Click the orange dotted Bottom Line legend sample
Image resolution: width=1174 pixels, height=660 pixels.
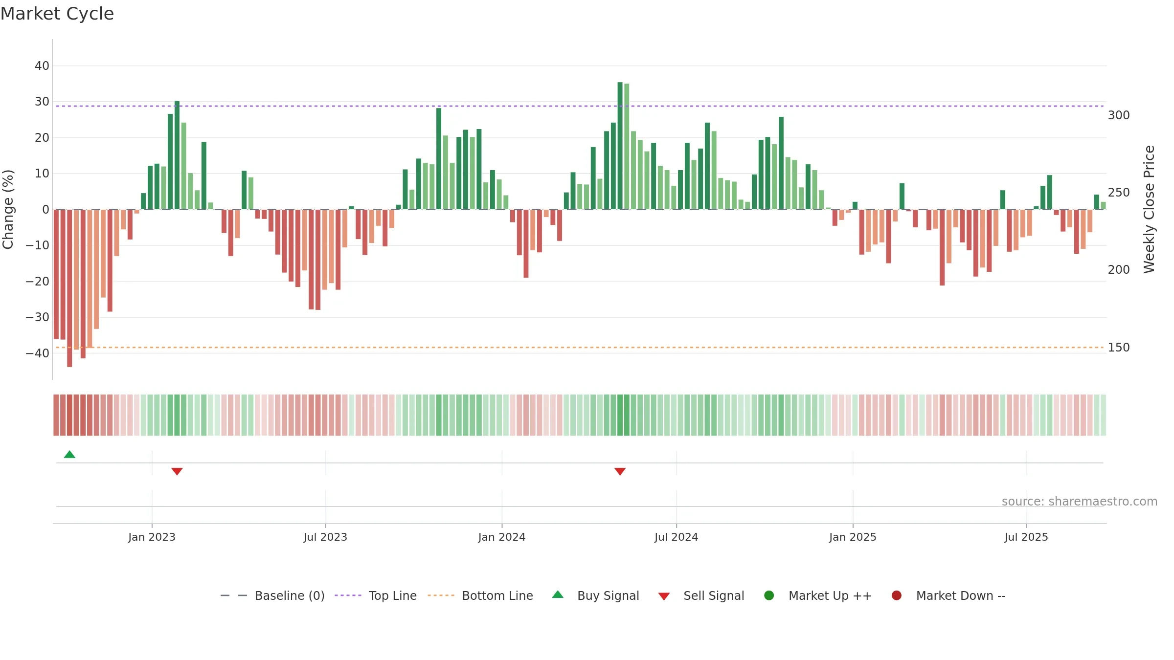click(441, 595)
